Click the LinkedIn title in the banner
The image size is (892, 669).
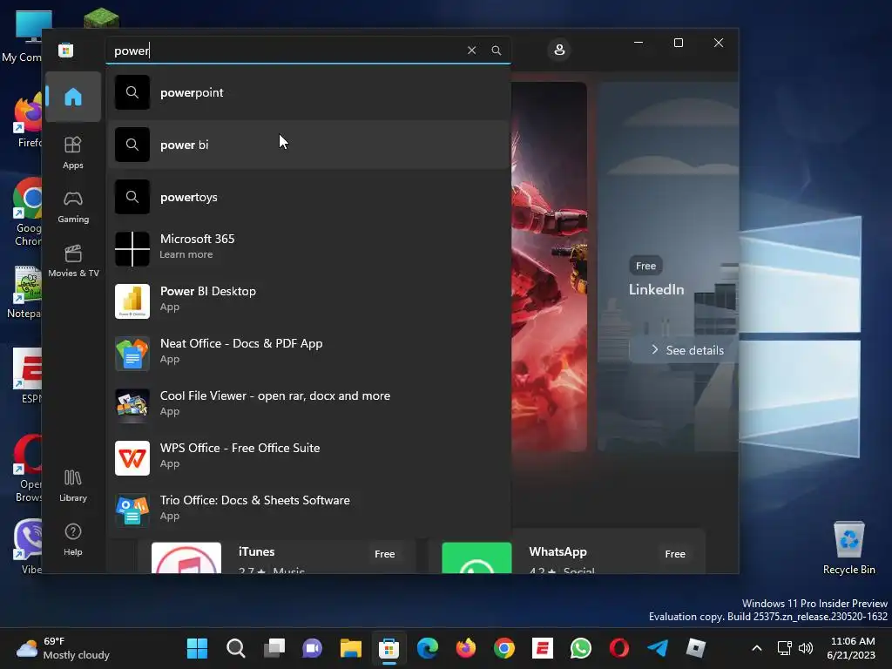click(x=656, y=289)
